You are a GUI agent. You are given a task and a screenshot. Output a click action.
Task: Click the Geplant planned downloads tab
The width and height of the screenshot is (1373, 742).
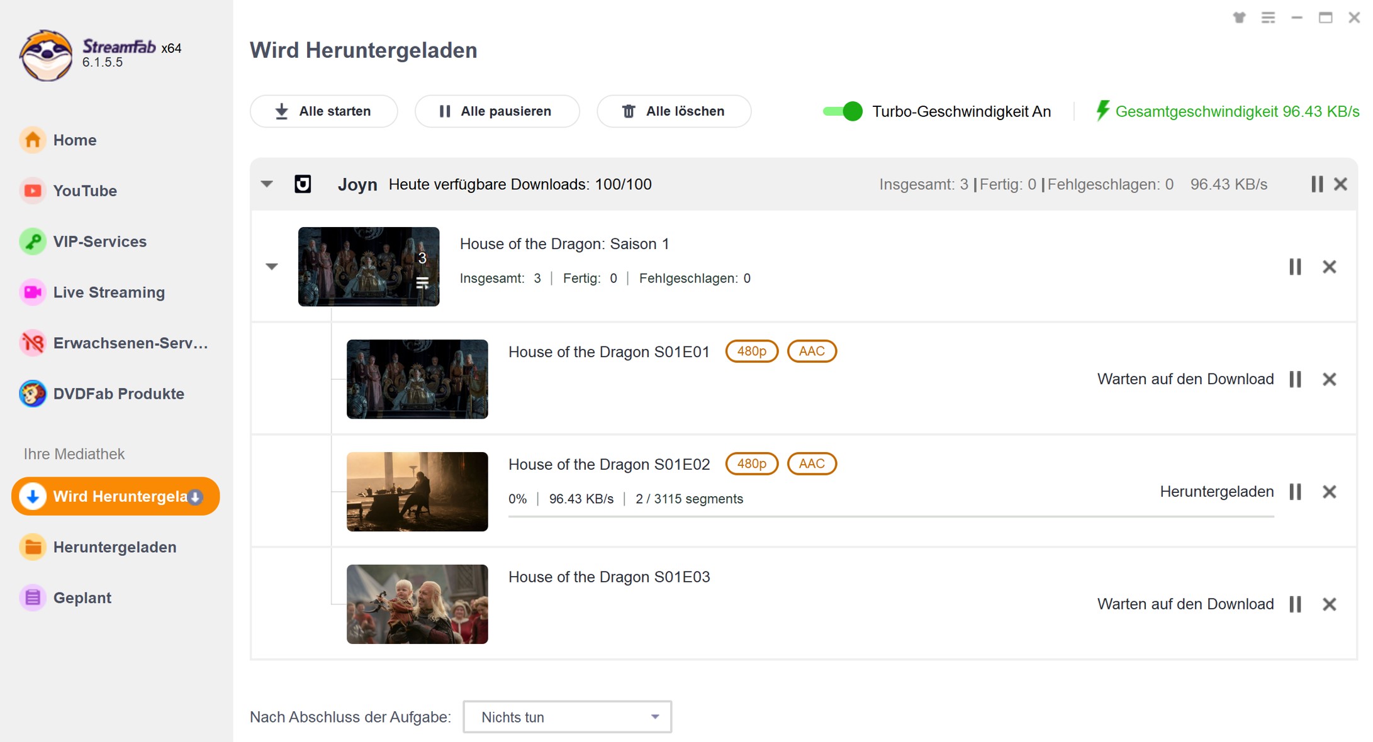tap(83, 597)
